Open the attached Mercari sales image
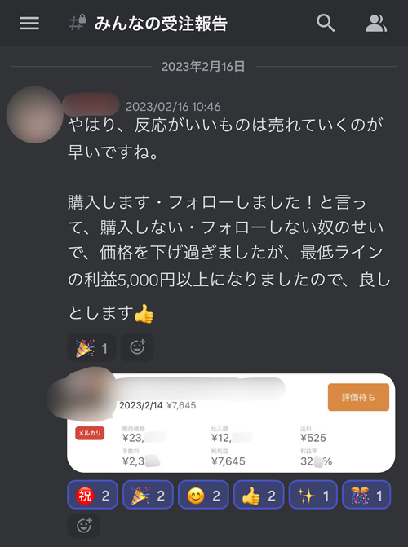Viewport: 408px width, 547px height. point(231,423)
